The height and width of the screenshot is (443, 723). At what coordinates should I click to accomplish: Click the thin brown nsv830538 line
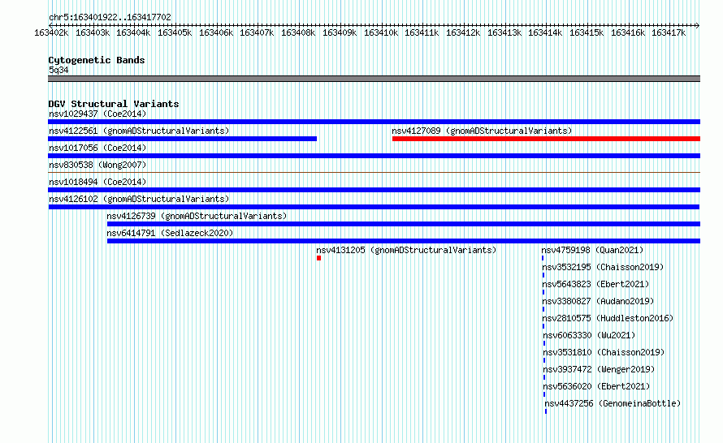point(374,173)
